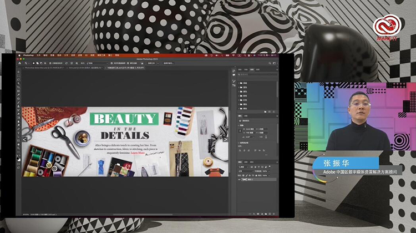Toggle filter for type layers icon

258,167
